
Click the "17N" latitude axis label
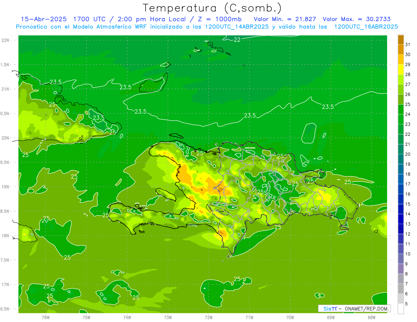[x=5, y=284]
